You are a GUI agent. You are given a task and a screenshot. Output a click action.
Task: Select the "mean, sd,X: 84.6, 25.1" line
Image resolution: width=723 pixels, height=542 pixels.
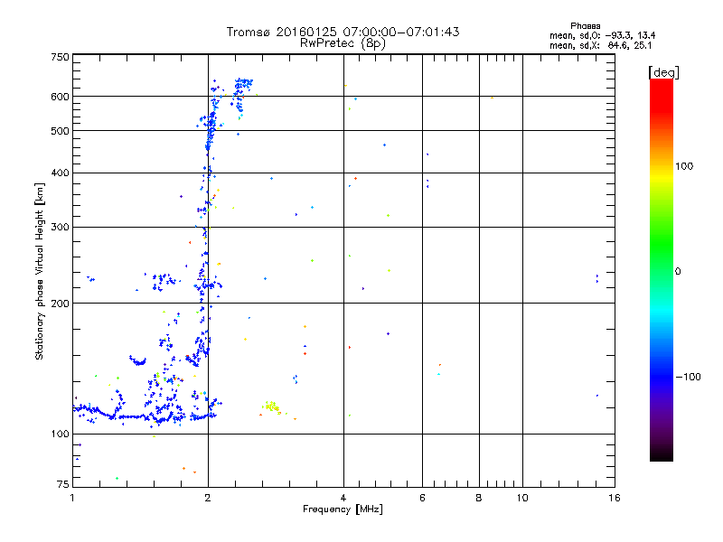click(600, 45)
